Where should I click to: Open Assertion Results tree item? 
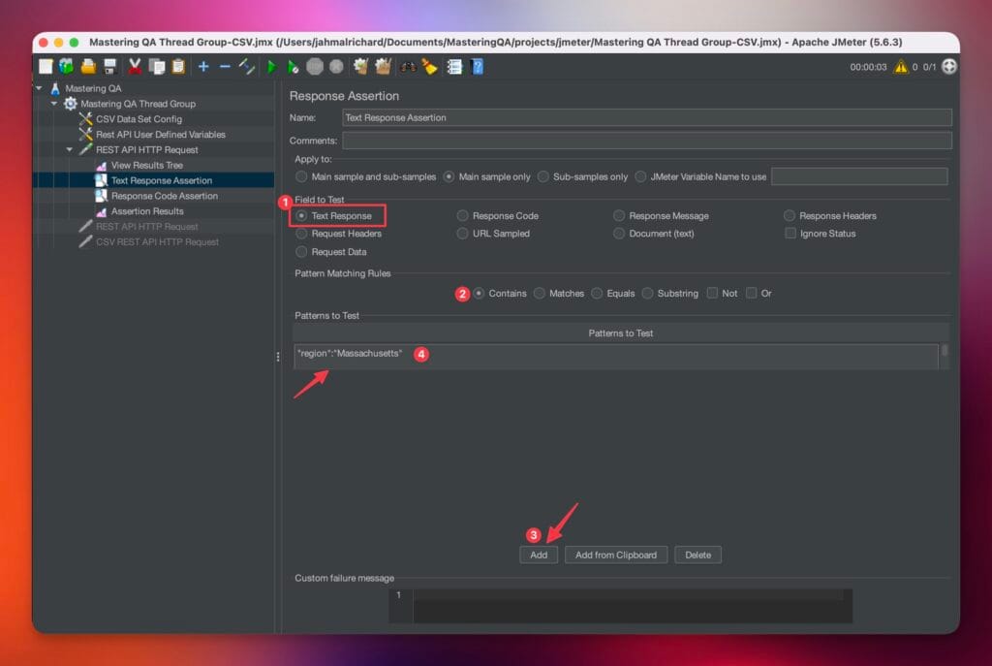coord(147,211)
